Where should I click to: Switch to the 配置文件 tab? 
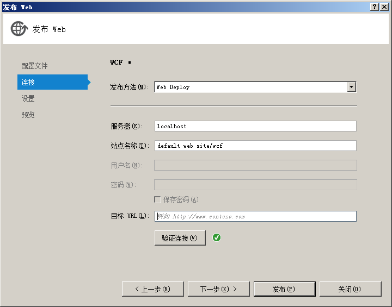[35, 66]
